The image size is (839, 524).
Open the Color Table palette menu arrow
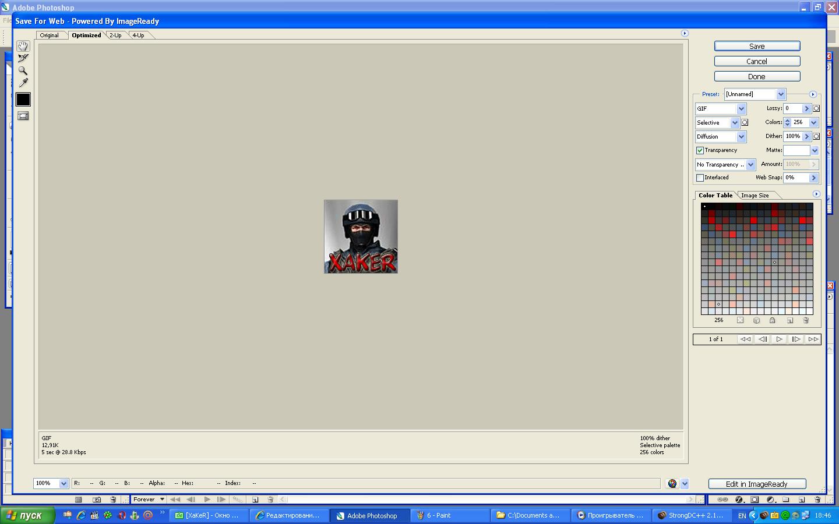tap(816, 194)
